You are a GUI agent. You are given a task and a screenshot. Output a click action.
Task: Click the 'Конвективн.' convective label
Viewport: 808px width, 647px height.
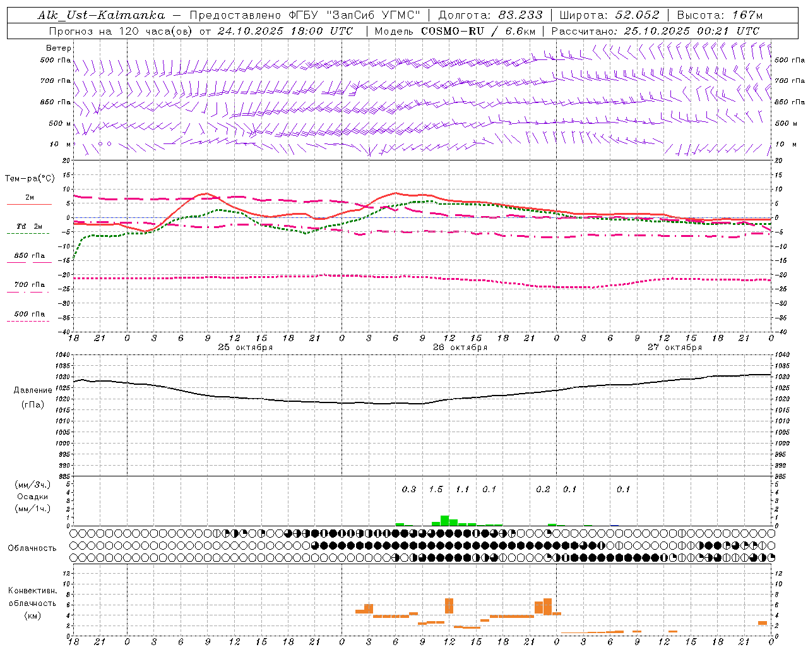coord(33,591)
